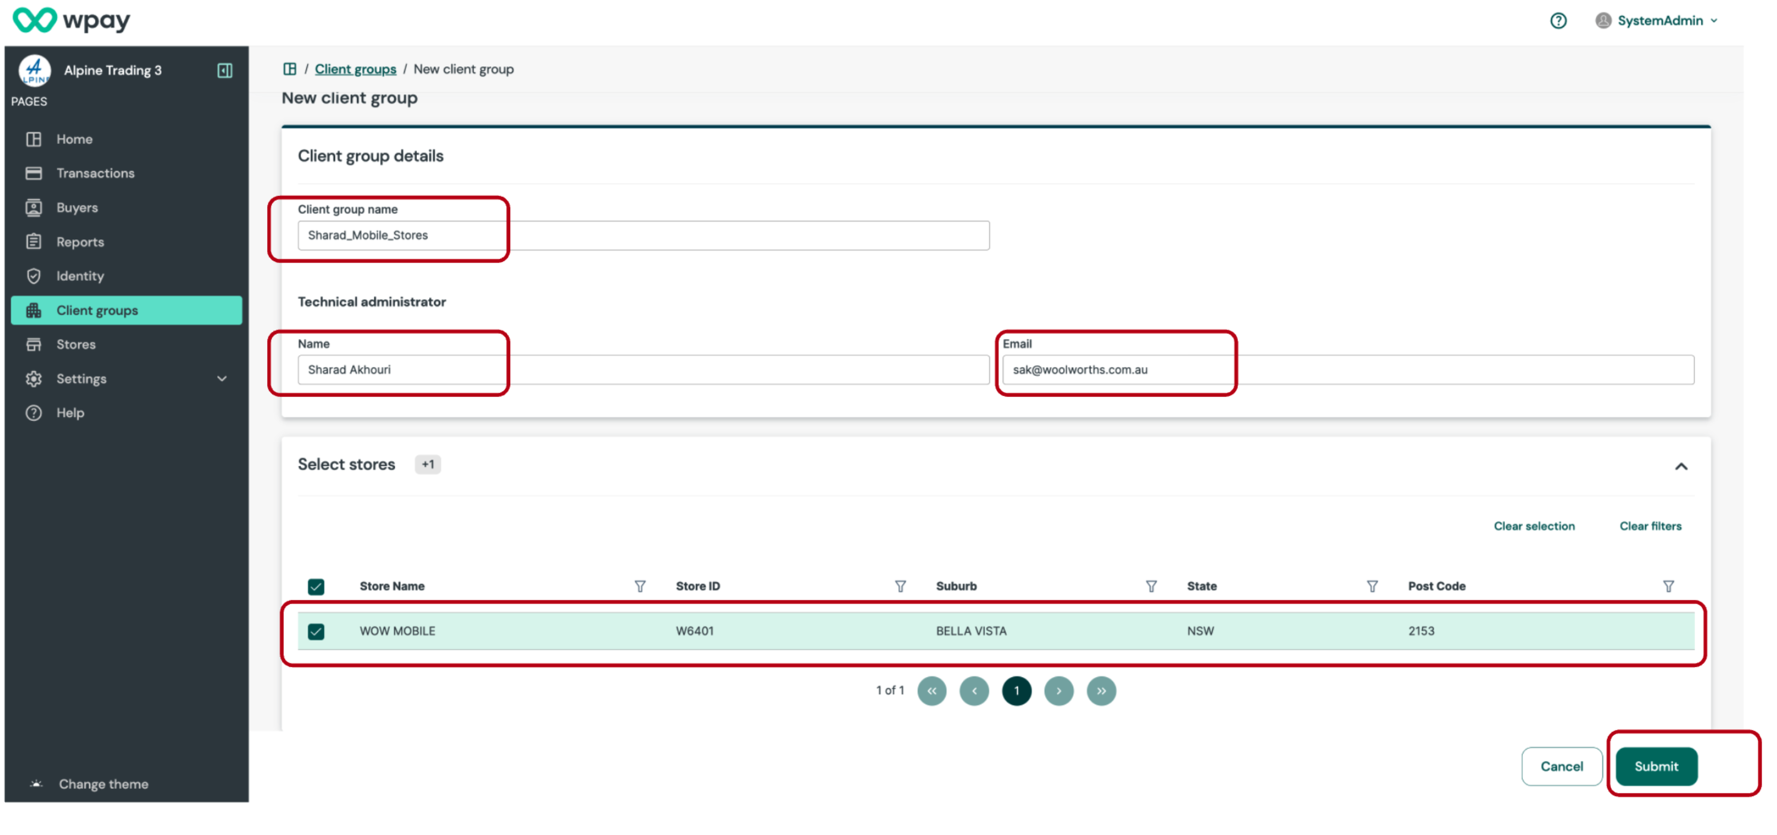This screenshot has height=835, width=1777.
Task: Collapse the Select stores section
Action: [1682, 466]
